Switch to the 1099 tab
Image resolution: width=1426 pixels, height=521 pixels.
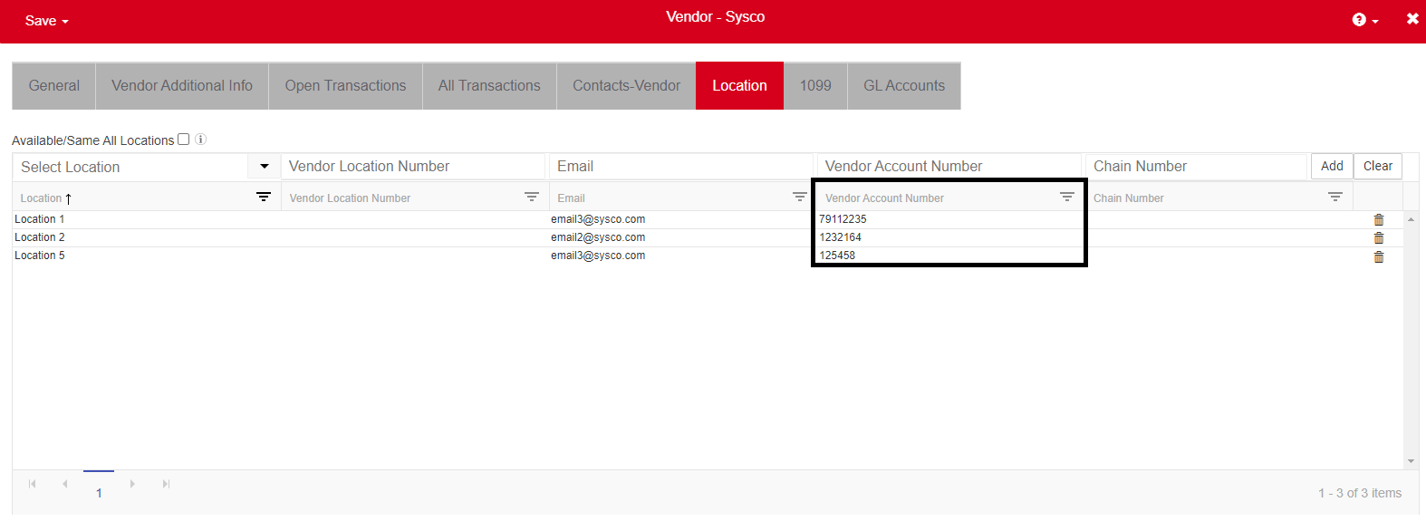(815, 86)
